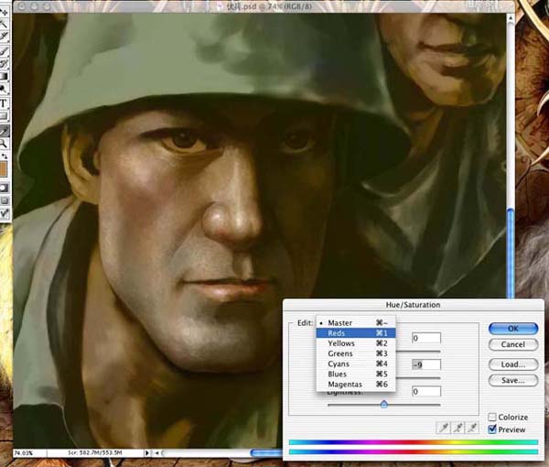
Task: Select the History Brush tool
Action: click(x=4, y=64)
